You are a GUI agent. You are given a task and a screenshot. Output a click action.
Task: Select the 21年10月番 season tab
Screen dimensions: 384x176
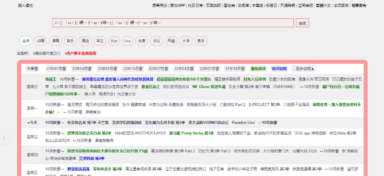[235, 69]
